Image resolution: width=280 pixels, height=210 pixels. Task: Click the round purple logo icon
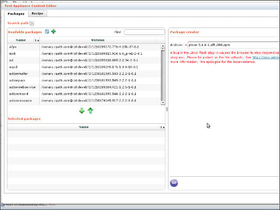point(174,183)
